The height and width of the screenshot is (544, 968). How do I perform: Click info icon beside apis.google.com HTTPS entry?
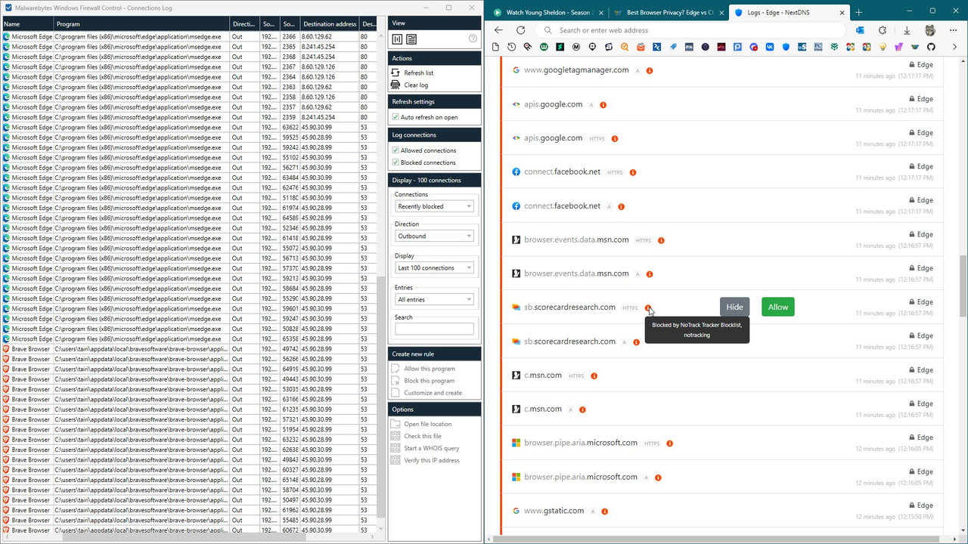615,139
